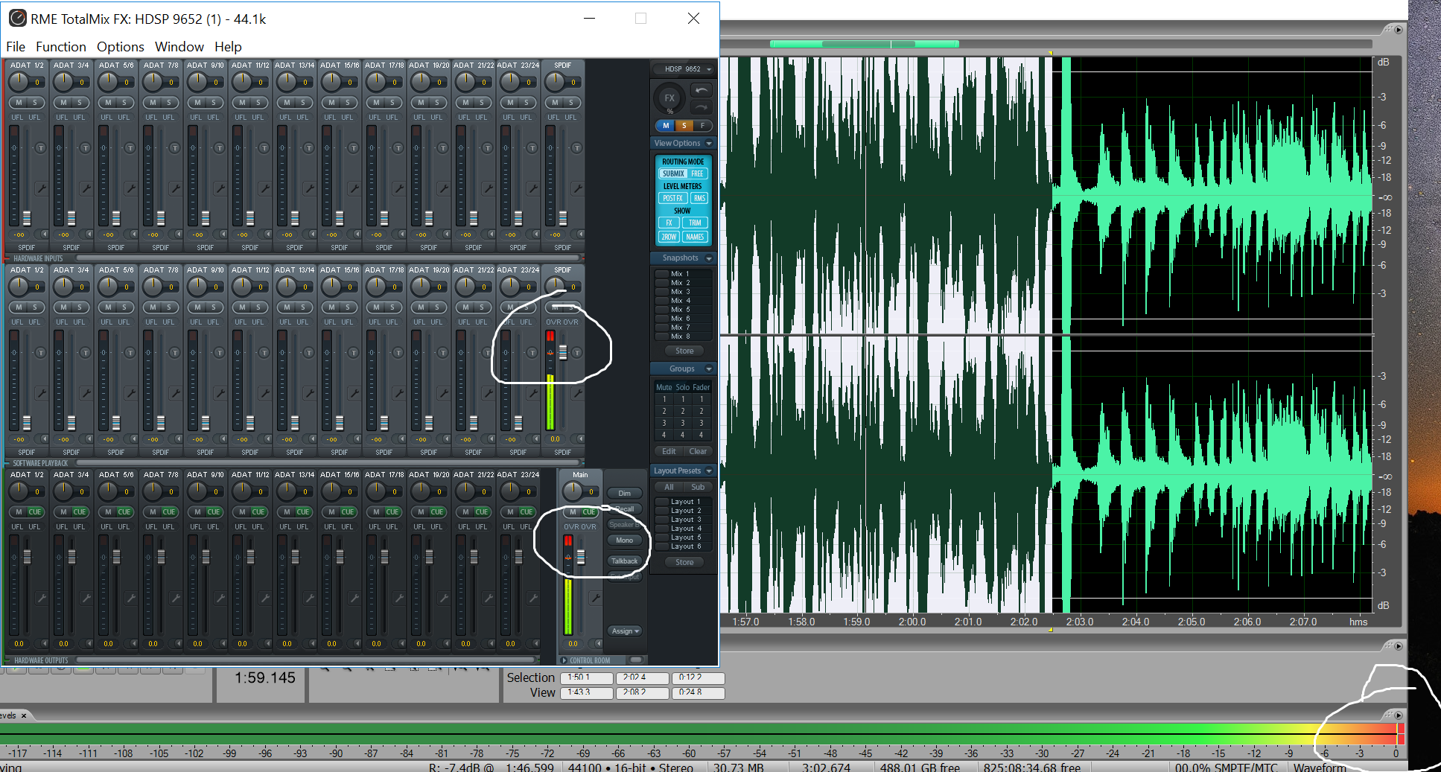The height and width of the screenshot is (772, 1441).
Task: Click the Main output fader handle
Action: pyautogui.click(x=581, y=556)
